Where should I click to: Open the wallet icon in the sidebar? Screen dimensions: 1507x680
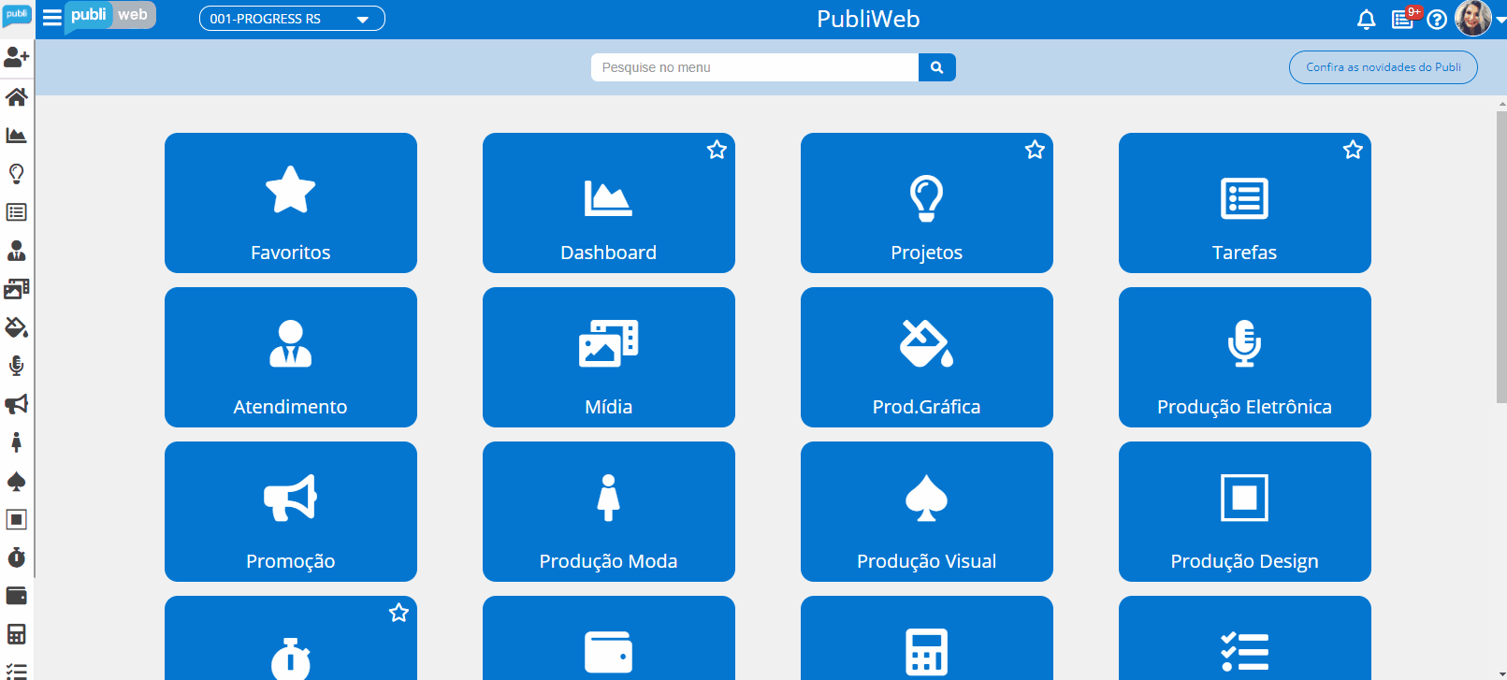pyautogui.click(x=17, y=596)
